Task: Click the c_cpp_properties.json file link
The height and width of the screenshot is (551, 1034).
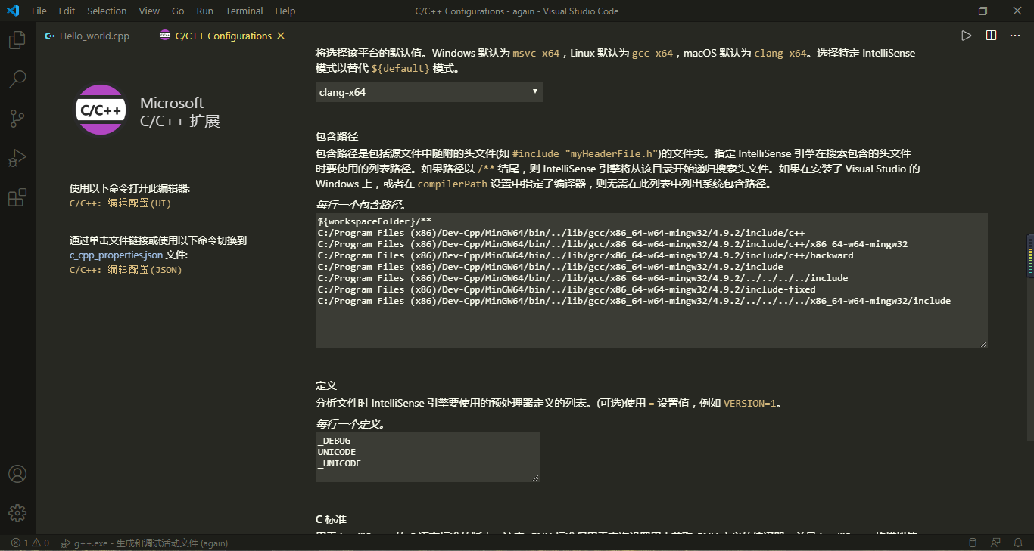Action: (x=116, y=255)
